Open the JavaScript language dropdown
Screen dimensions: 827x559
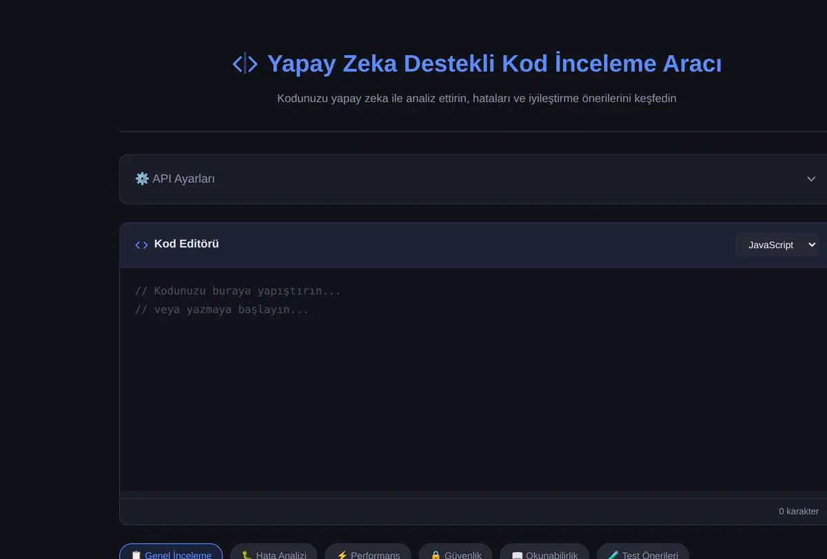(x=777, y=245)
